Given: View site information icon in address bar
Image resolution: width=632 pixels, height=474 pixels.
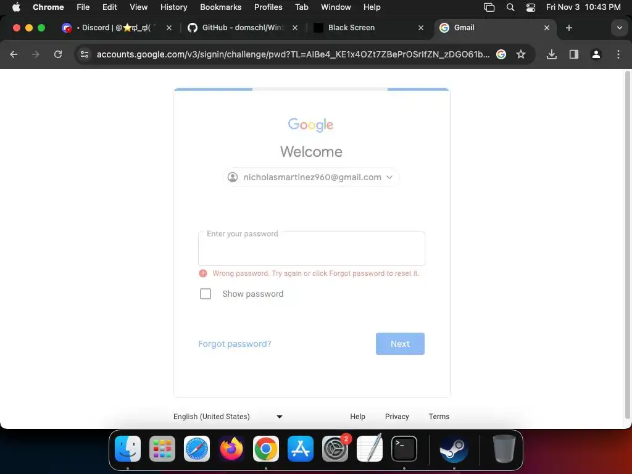Looking at the screenshot, I should point(84,54).
